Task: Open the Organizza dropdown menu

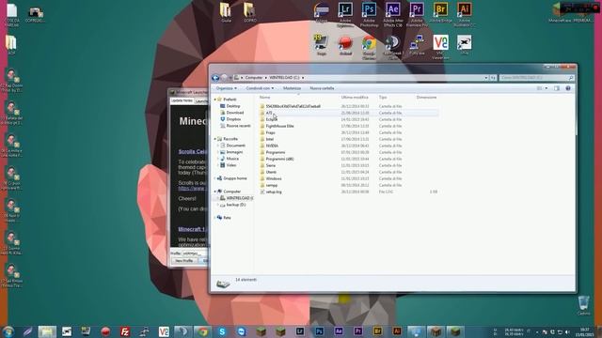Action: [x=226, y=88]
